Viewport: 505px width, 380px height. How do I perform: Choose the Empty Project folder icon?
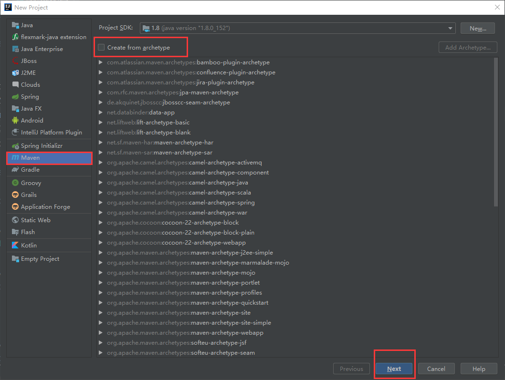(15, 259)
